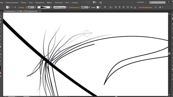
Task: Click the vertical scrollbar down arrow
Action: (169, 95)
